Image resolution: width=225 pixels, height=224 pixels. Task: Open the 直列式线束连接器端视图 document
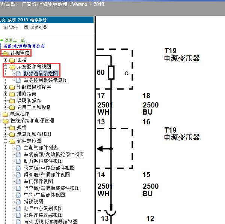tap(50, 222)
